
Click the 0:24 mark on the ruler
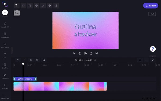click(130, 65)
